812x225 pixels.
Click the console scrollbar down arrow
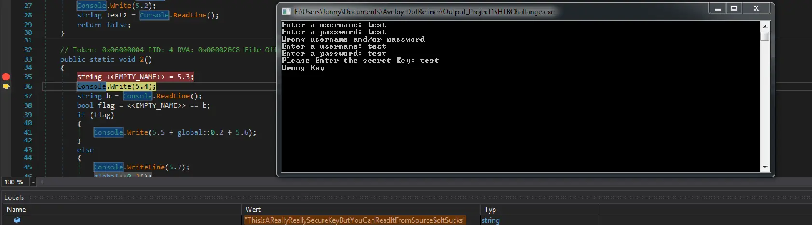765,167
